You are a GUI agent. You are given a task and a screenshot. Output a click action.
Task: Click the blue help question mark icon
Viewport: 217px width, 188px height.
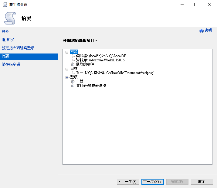[x=202, y=31]
